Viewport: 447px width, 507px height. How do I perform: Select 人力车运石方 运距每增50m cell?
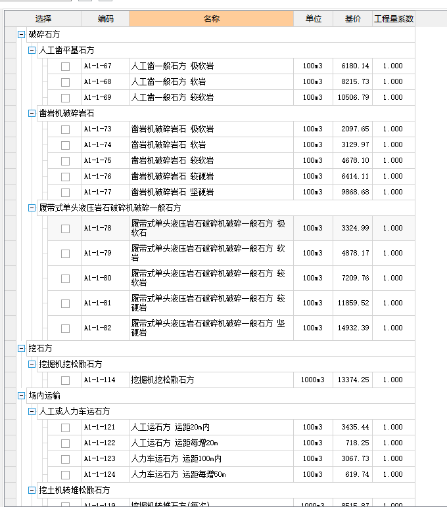(x=212, y=474)
